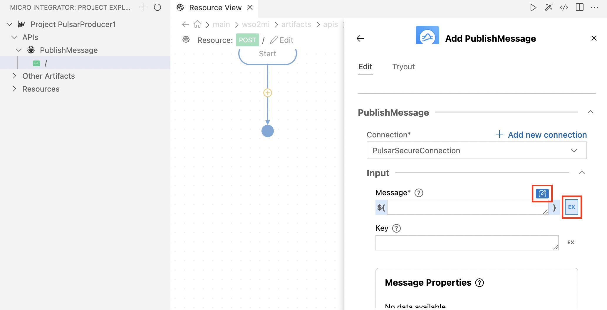This screenshot has width=607, height=310.
Task: Toggle Message expression EX mode
Action: click(571, 207)
